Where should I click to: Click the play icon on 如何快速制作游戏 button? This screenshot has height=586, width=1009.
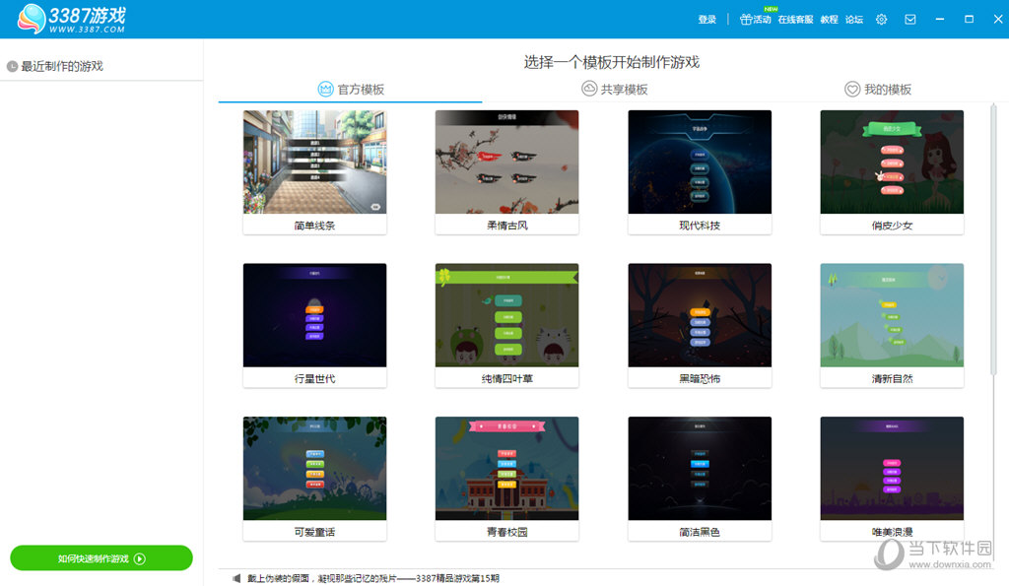(140, 559)
